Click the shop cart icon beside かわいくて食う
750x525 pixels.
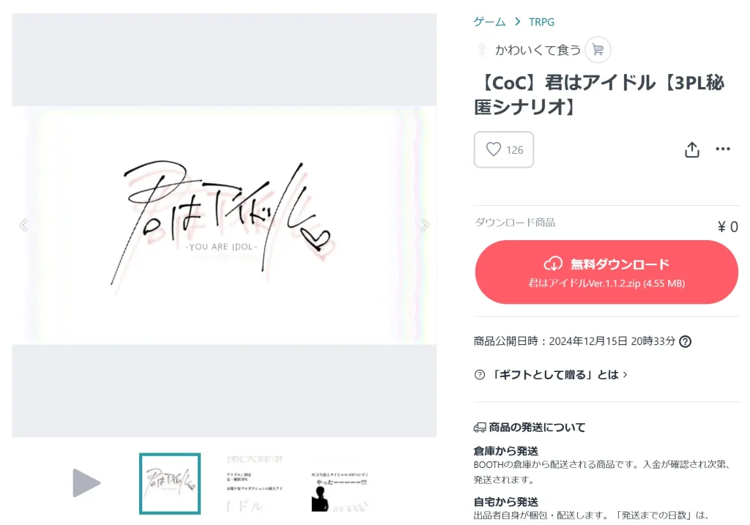coord(598,49)
